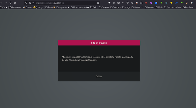Open the Pure Data bookmarks folder
The width and height of the screenshot is (196, 108).
[x=188, y=7]
